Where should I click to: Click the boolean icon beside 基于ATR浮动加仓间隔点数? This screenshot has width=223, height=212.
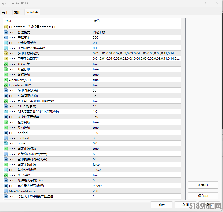[6, 101]
